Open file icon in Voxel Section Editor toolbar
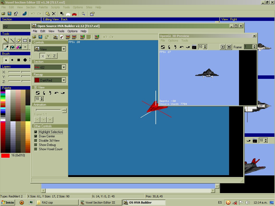Screen dimensions: 275x206 [3, 14]
